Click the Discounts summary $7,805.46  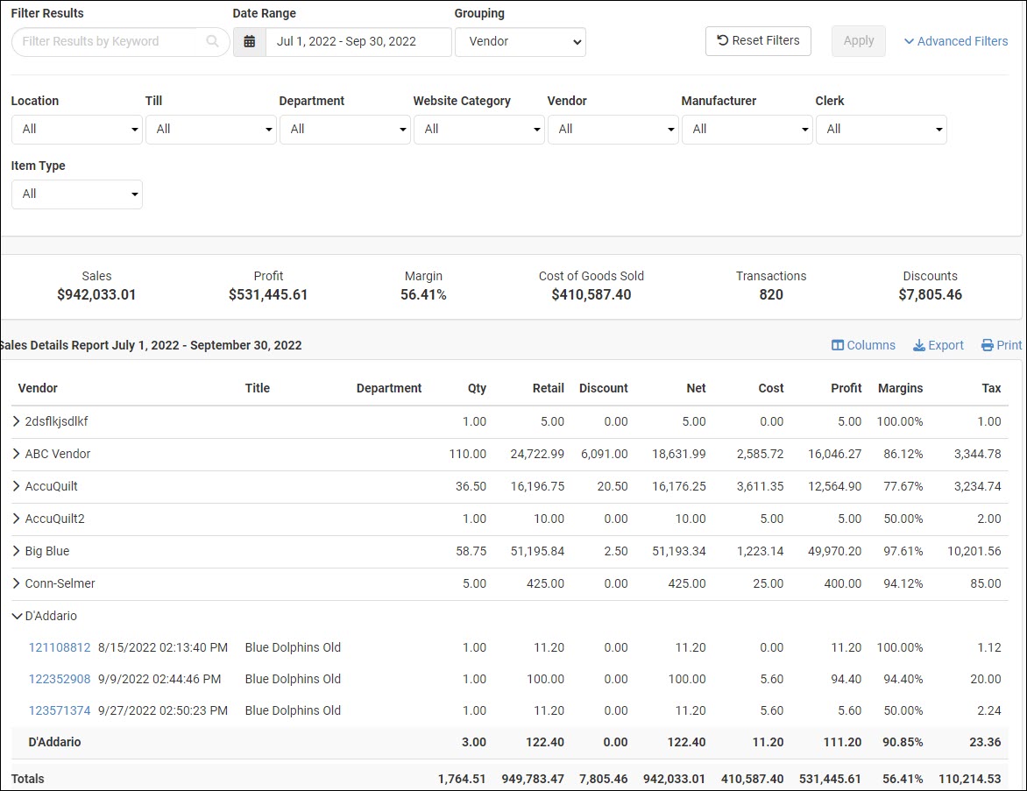point(930,294)
